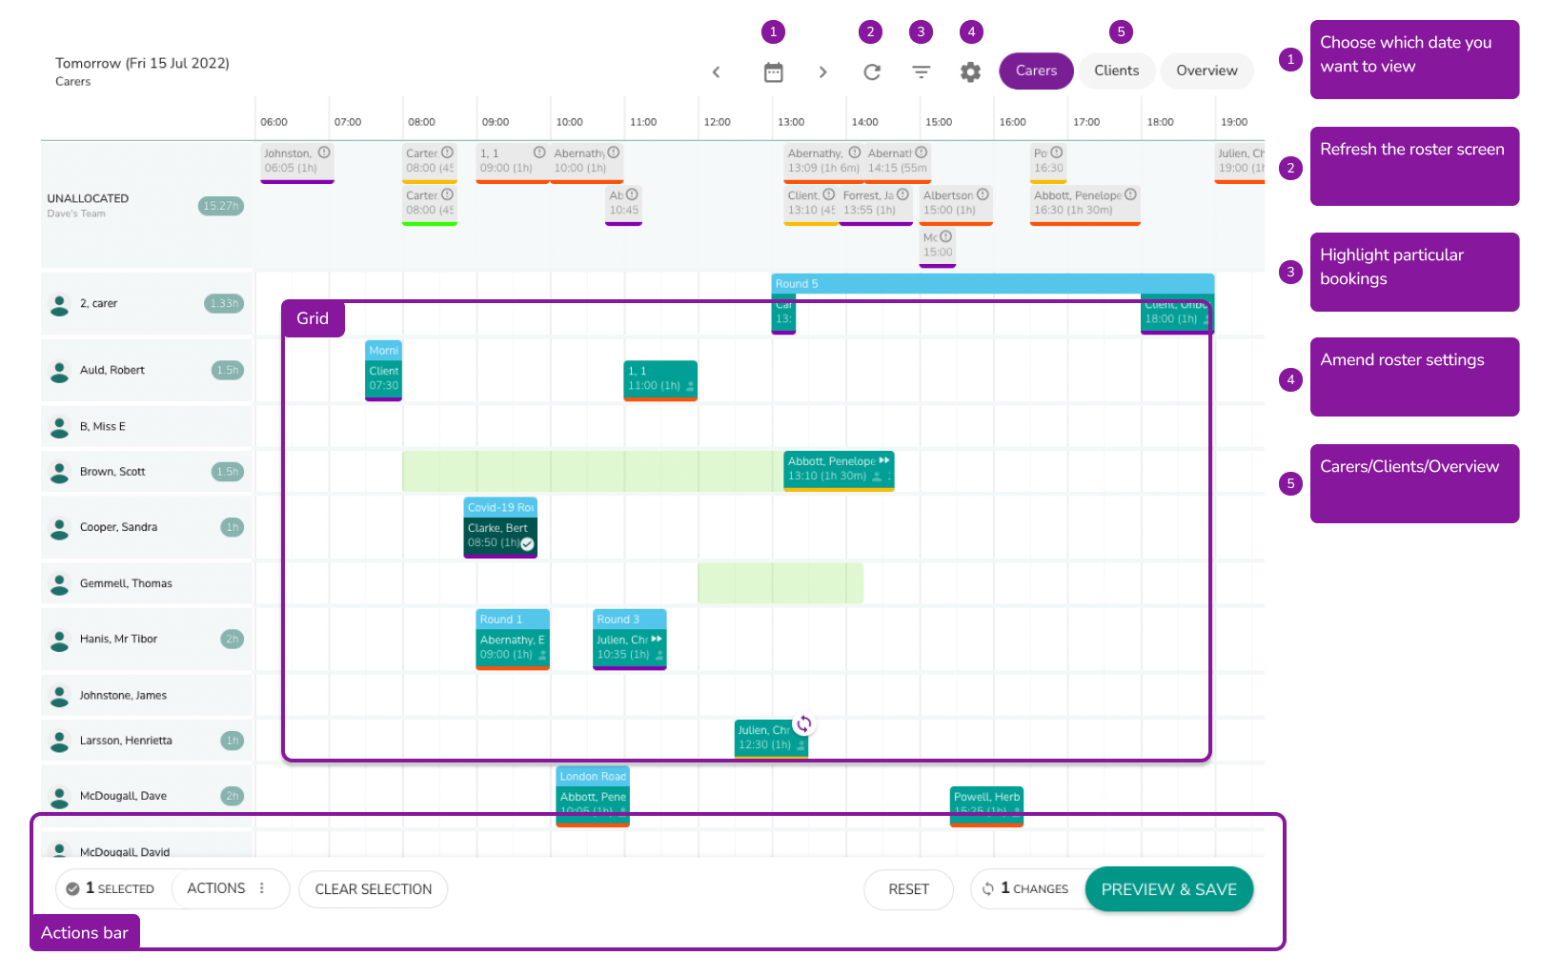
Task: Click Preview & Save button
Action: pos(1168,889)
